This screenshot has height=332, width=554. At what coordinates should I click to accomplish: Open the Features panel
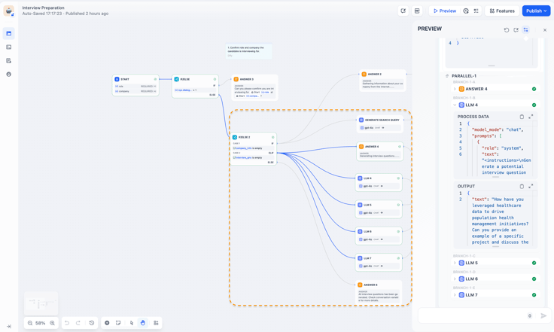(502, 11)
